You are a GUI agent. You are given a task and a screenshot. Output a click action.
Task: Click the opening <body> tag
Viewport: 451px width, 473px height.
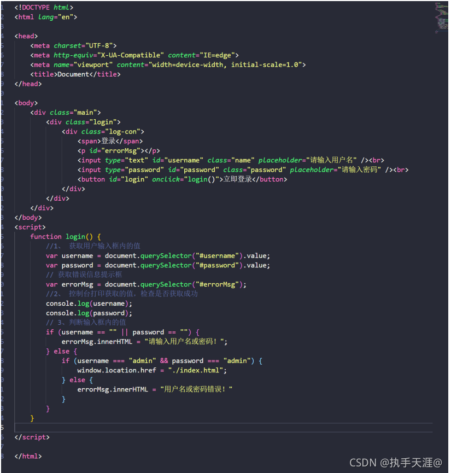coord(26,103)
